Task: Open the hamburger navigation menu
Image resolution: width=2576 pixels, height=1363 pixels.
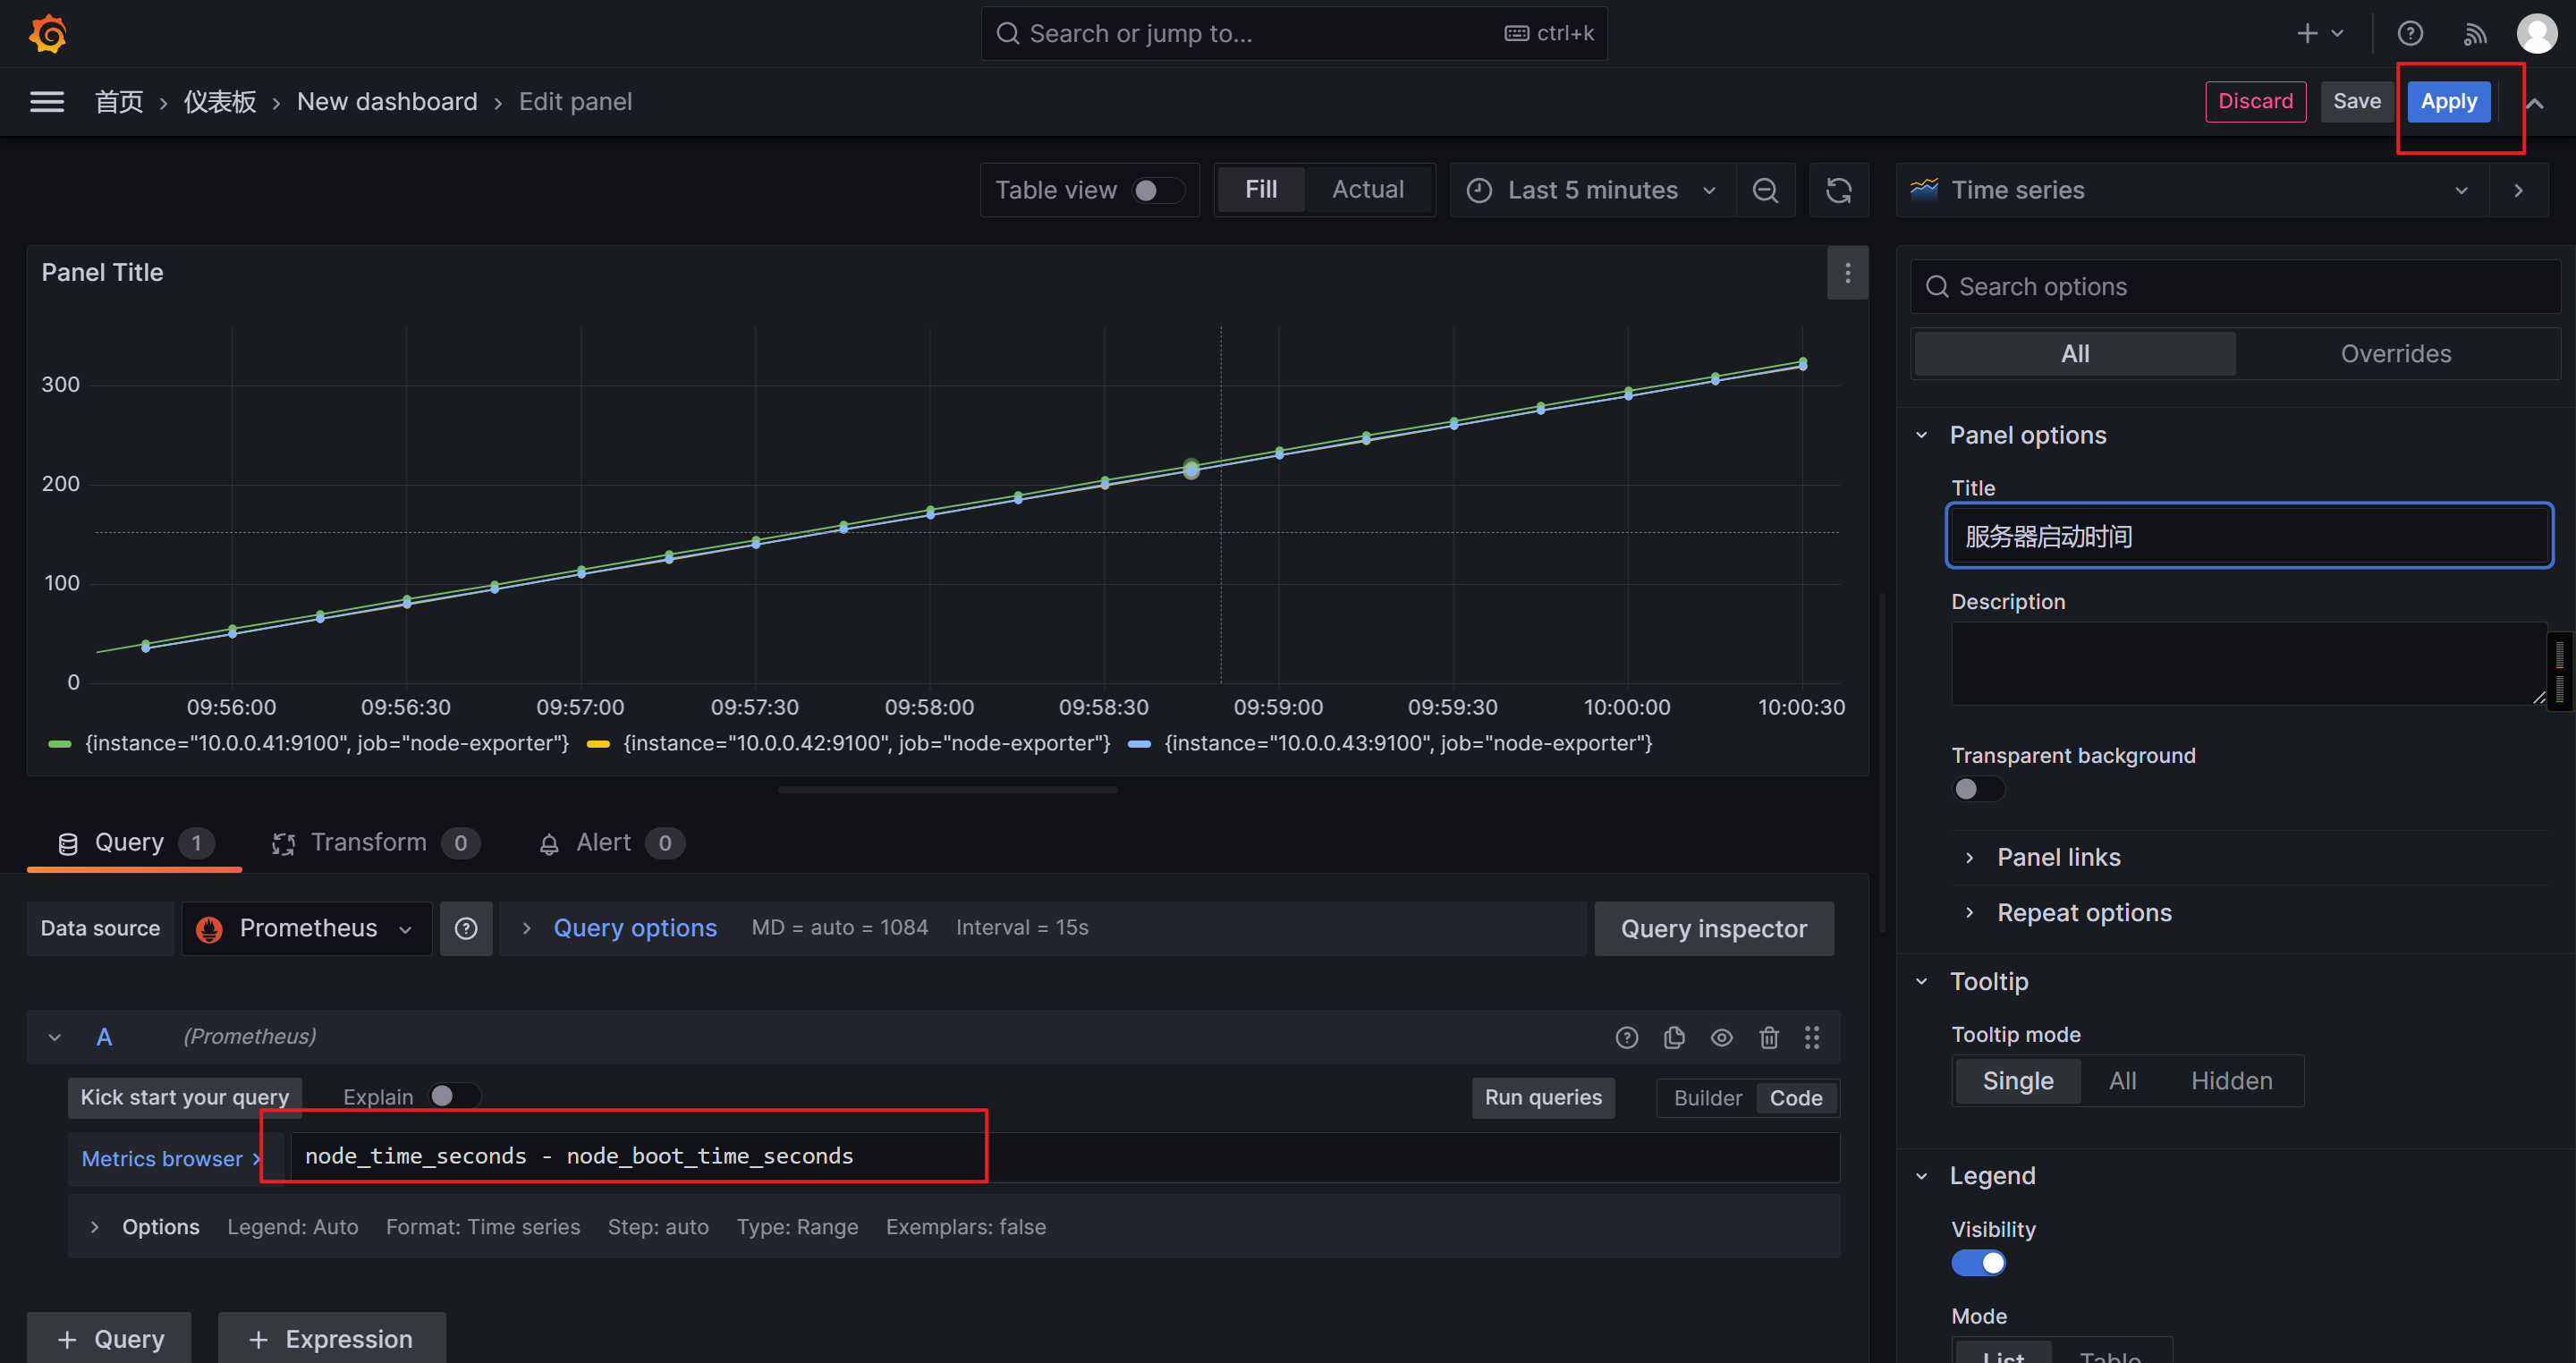Action: (x=47, y=102)
